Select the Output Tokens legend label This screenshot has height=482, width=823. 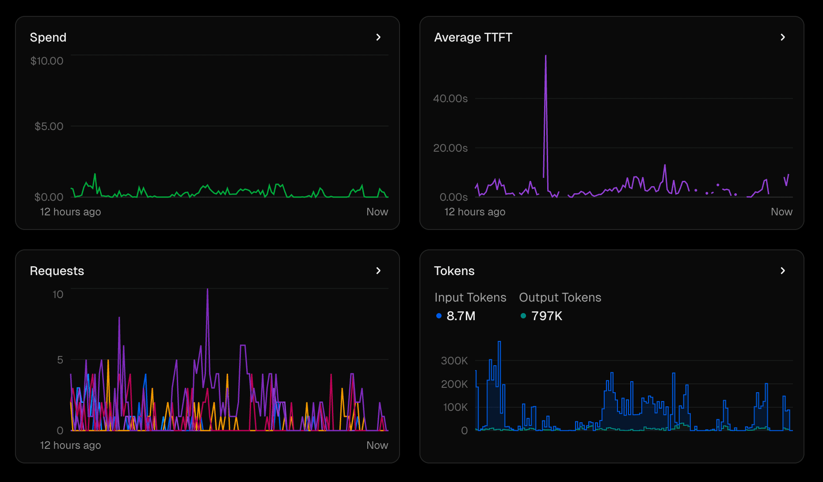tap(560, 297)
